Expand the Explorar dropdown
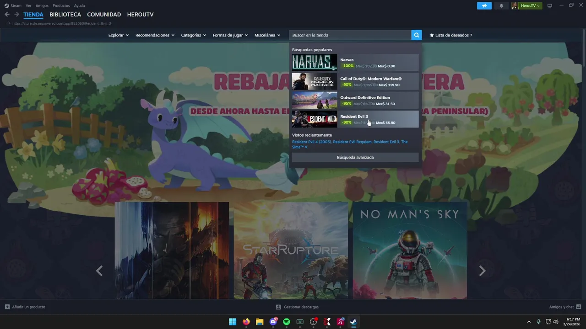586x329 pixels. coord(118,35)
